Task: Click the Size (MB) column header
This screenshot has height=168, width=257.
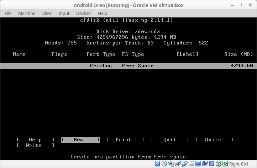Action: click(238, 54)
